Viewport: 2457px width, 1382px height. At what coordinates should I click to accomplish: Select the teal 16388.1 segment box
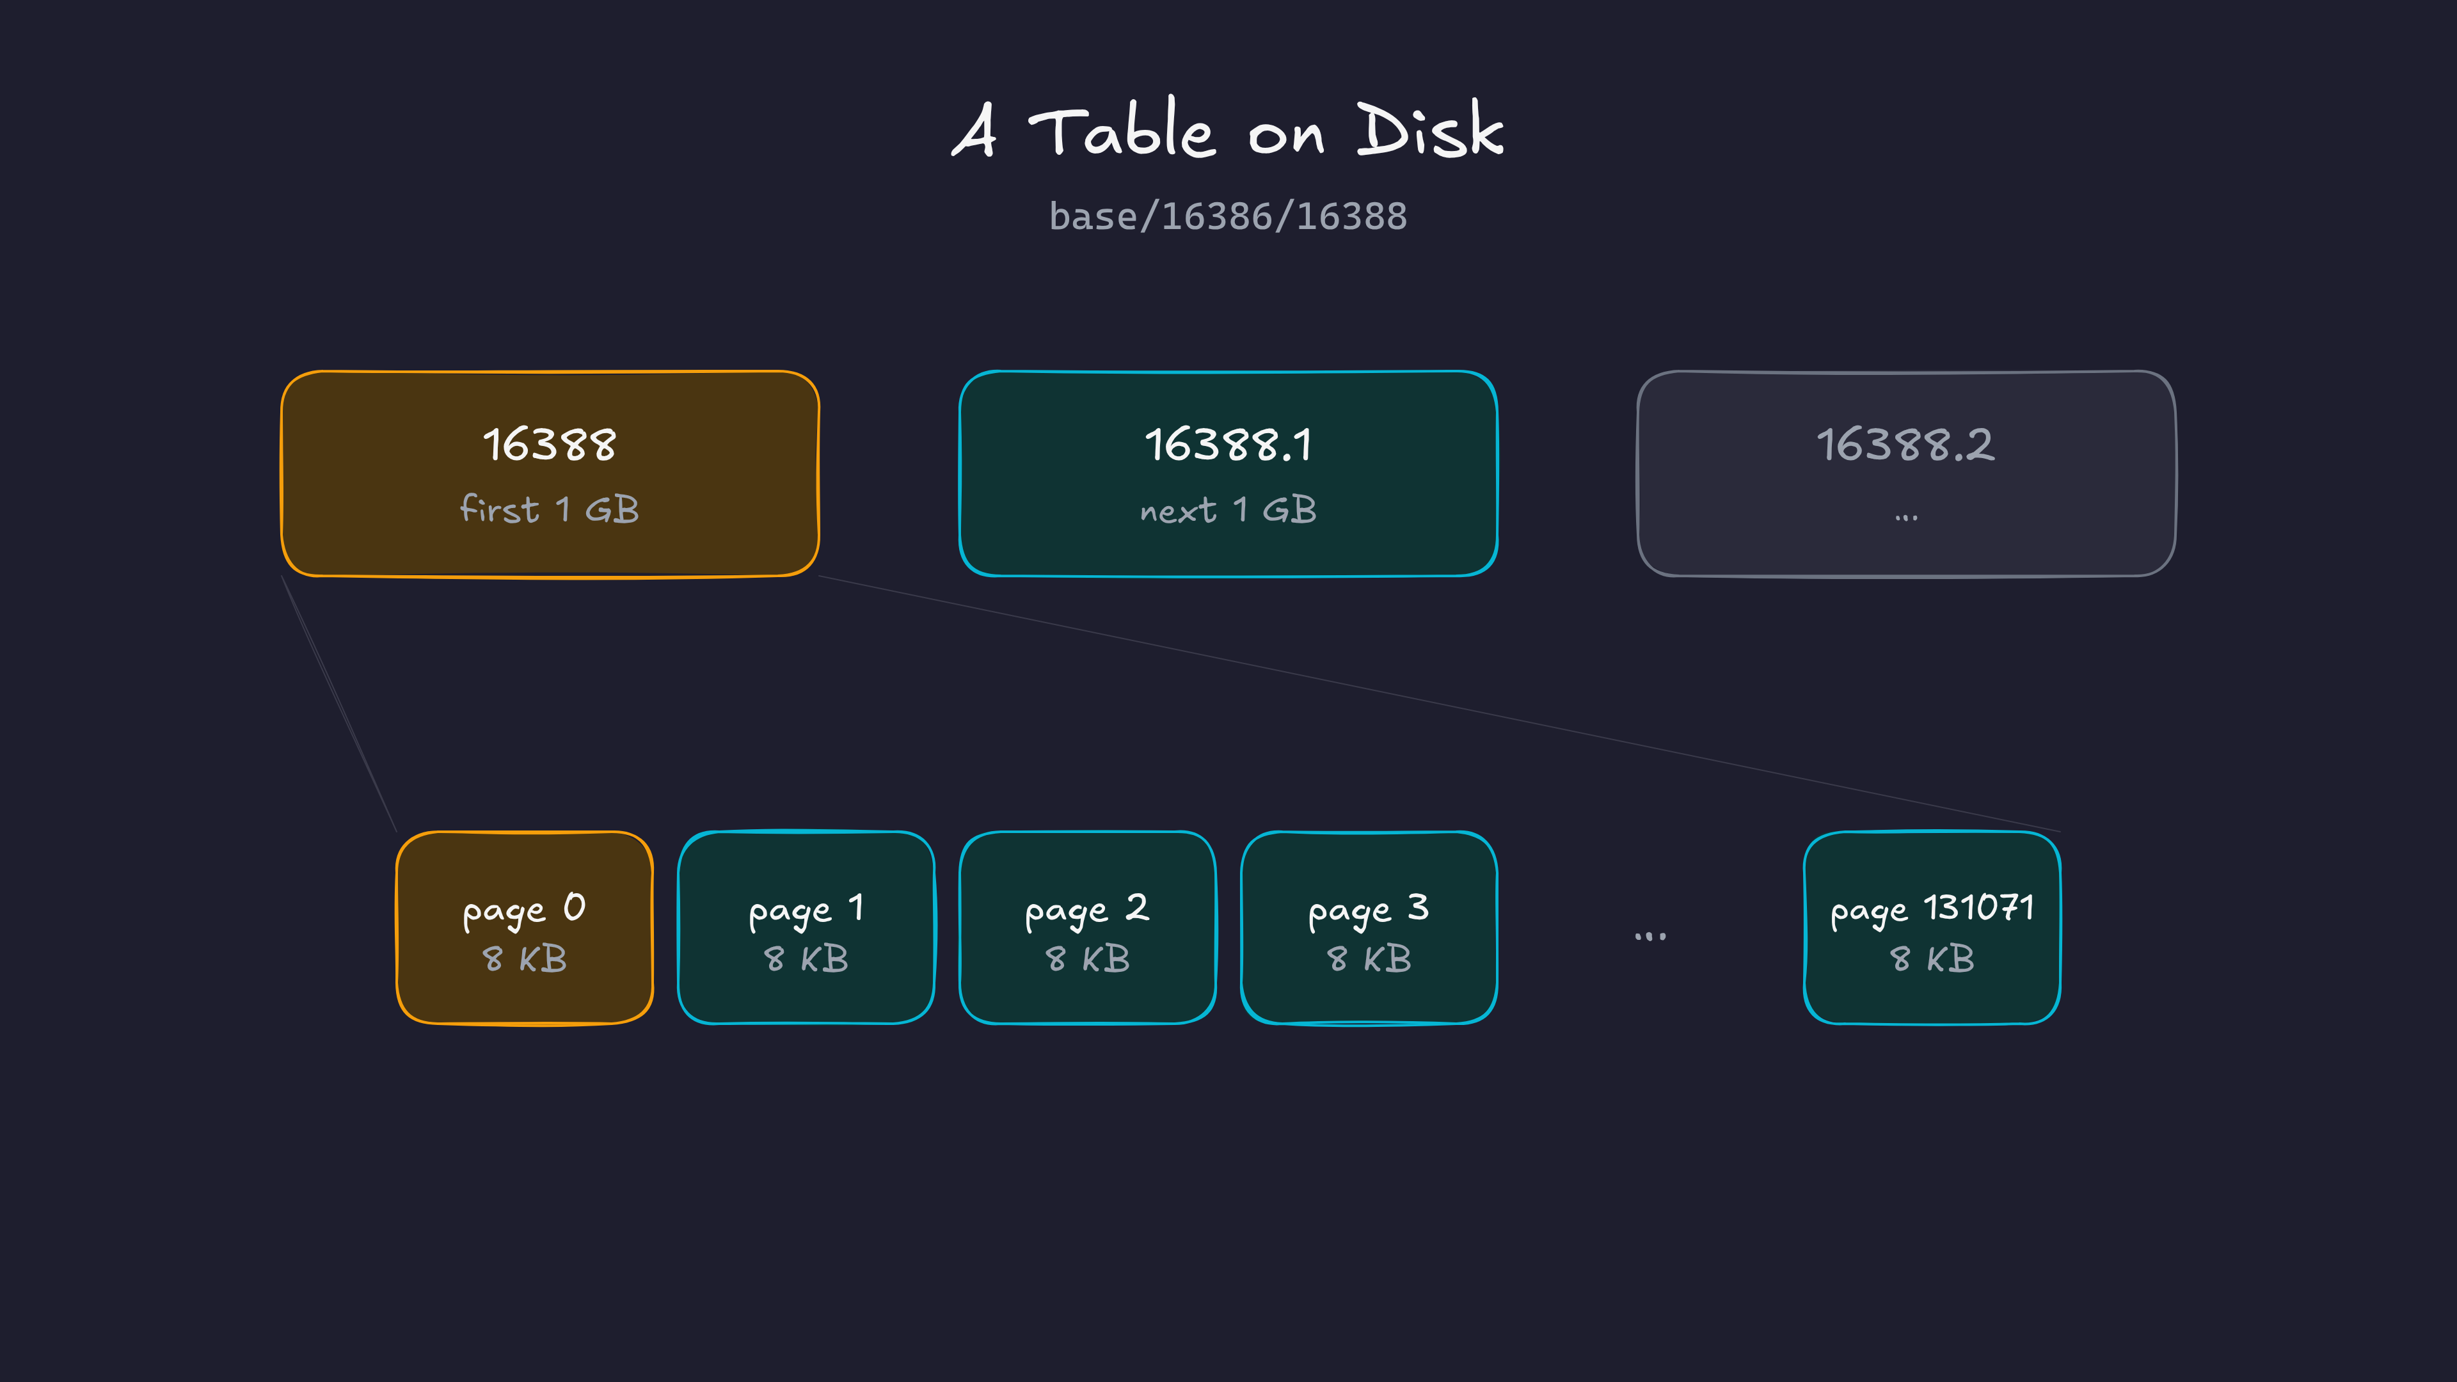pos(1228,474)
